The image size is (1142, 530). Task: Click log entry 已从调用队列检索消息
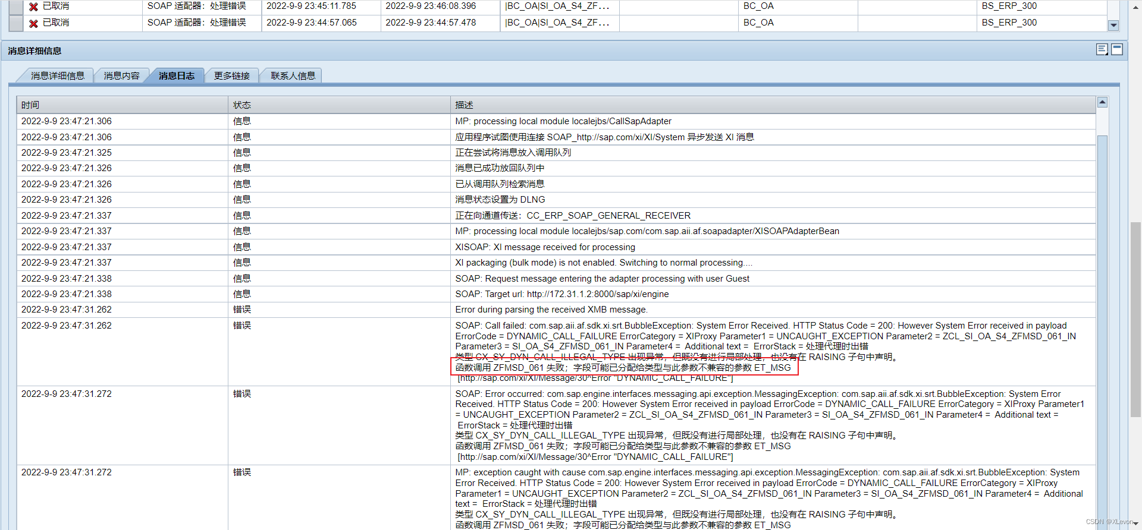point(500,184)
